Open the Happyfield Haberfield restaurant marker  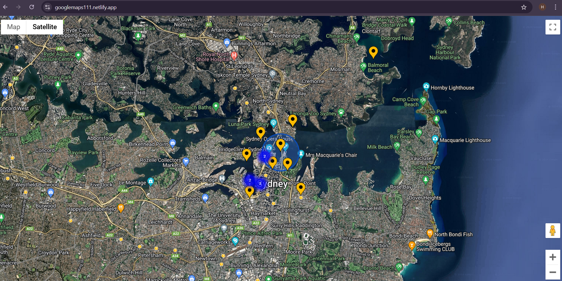[121, 208]
